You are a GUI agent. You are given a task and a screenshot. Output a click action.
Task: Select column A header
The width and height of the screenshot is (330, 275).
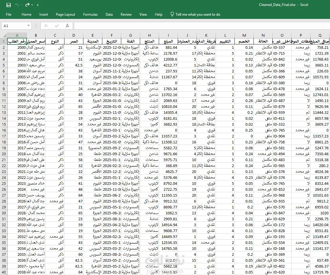[17, 35]
